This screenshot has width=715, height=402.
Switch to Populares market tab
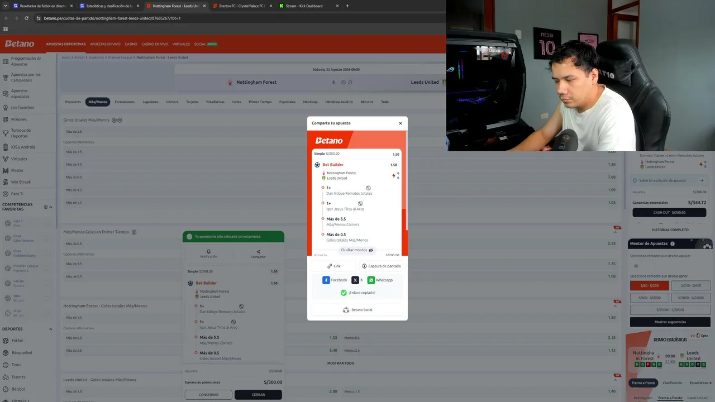73,102
